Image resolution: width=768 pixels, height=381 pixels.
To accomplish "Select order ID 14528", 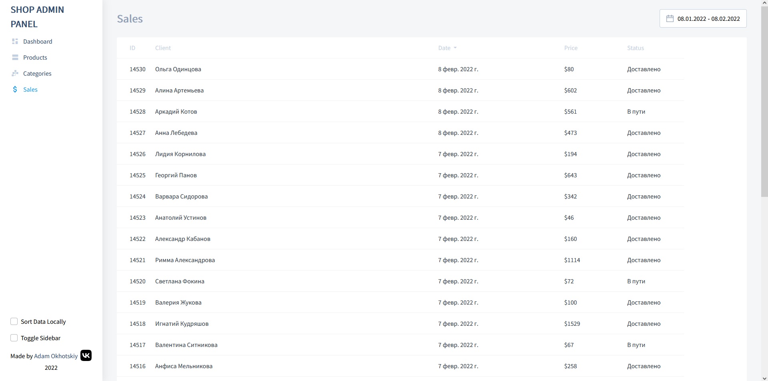I will pos(138,112).
